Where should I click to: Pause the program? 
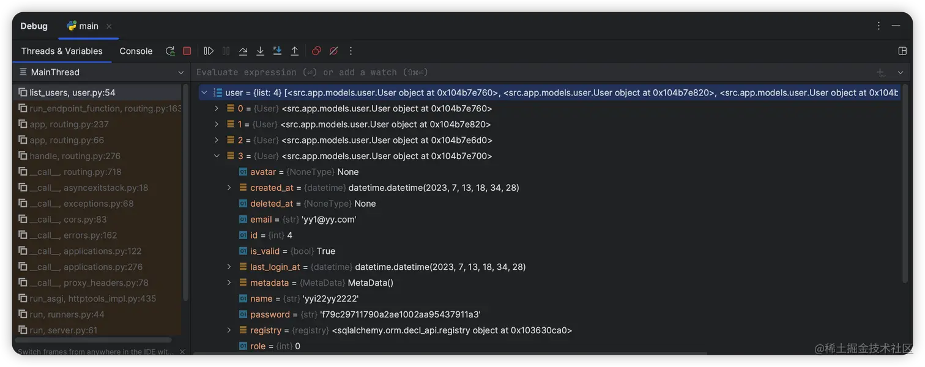click(x=226, y=51)
